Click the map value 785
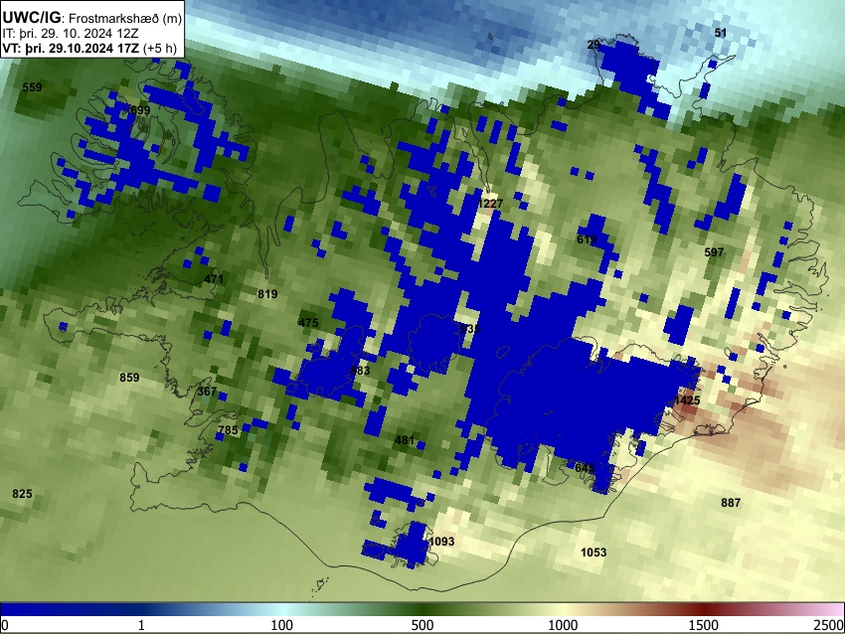 click(228, 430)
